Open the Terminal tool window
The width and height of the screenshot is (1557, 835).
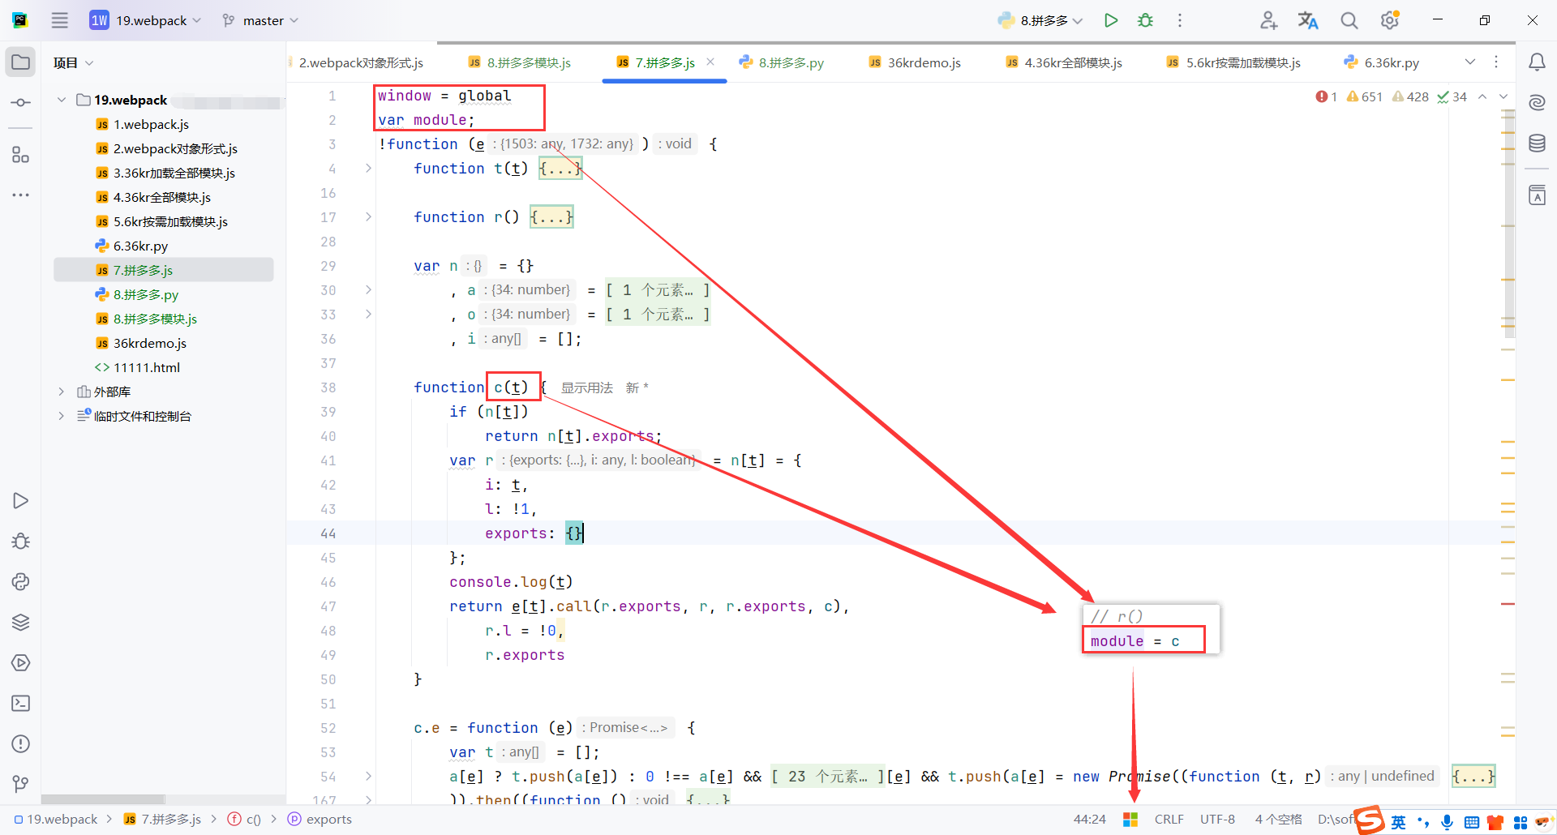point(20,704)
